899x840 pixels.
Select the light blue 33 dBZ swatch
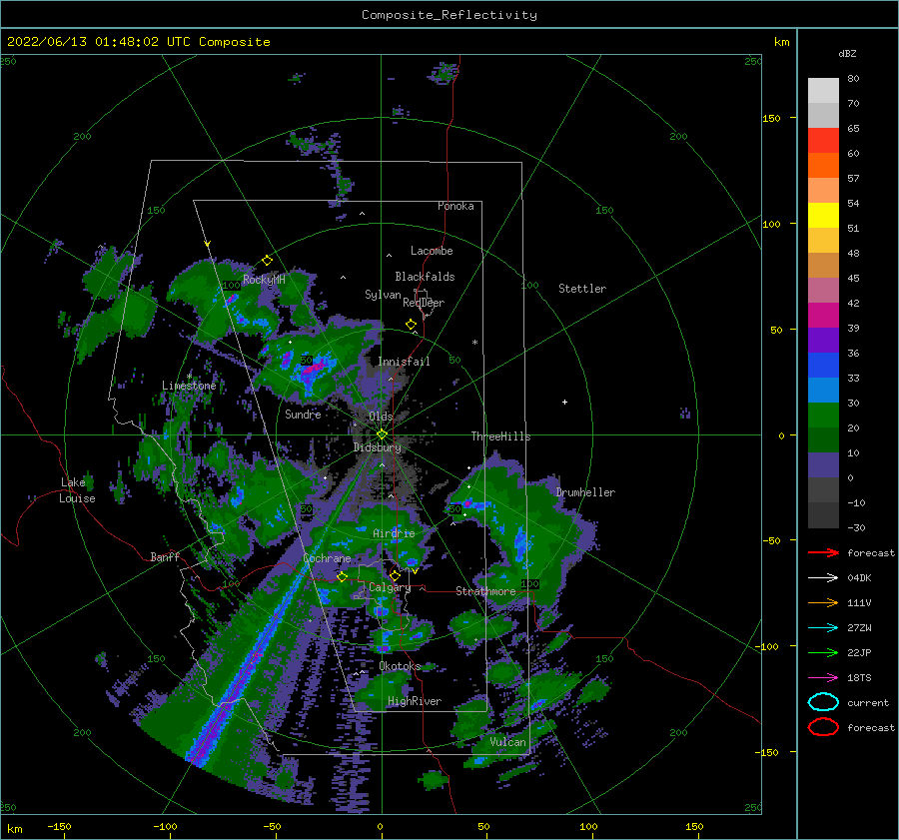(823, 390)
